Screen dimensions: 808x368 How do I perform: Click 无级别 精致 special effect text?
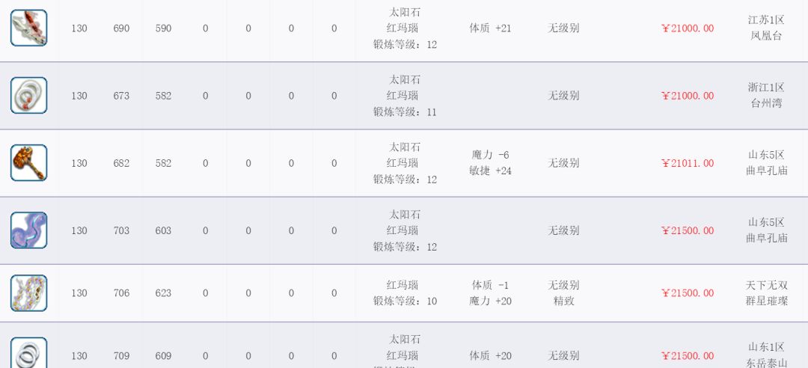point(563,293)
